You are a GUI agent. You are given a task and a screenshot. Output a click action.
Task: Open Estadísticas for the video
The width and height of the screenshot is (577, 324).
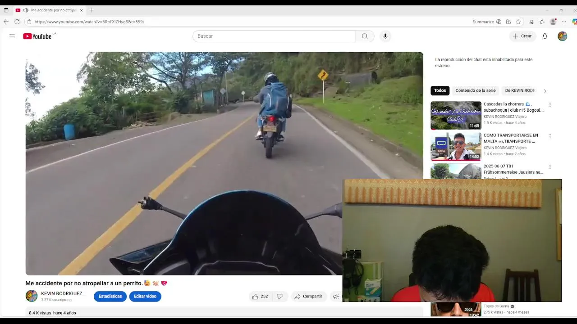[x=110, y=296]
